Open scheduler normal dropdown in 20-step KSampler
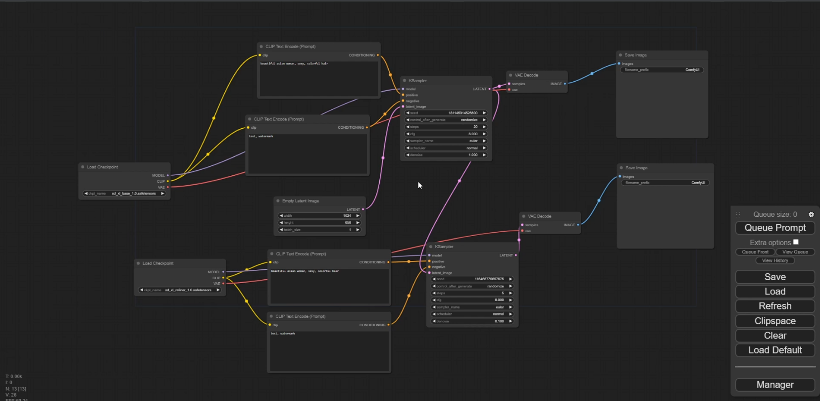 pos(446,148)
